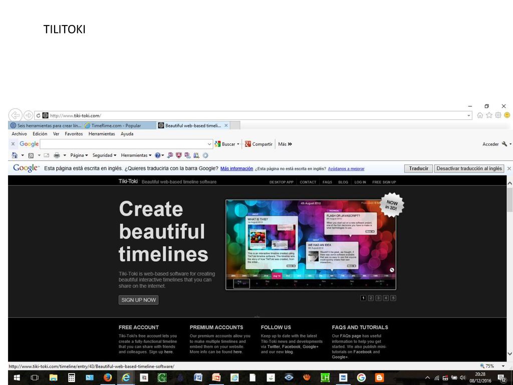
Task: Click the smiley feedback icon
Action: (507, 115)
